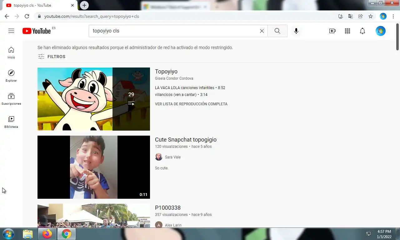This screenshot has height=240, width=400.
Task: Click the install app icon in address bar
Action: (x=341, y=16)
